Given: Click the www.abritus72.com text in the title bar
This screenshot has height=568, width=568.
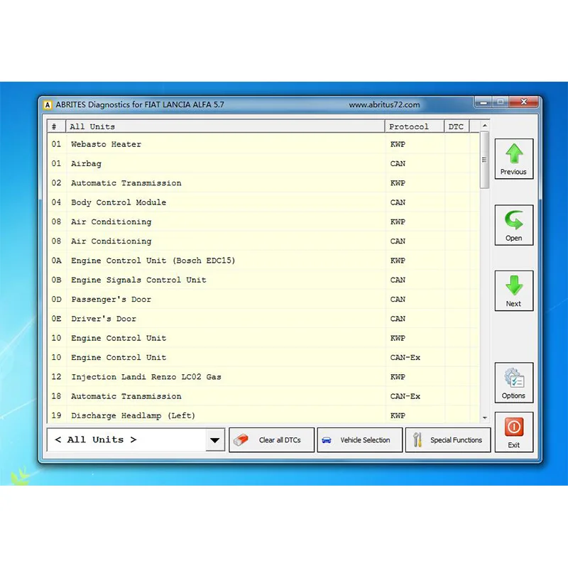Looking at the screenshot, I should tap(384, 104).
